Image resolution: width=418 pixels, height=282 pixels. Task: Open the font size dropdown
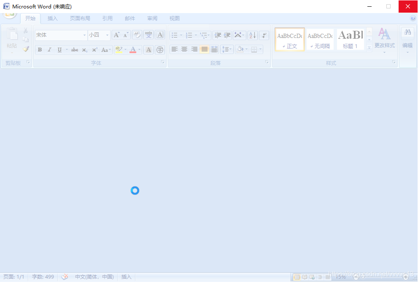tap(107, 35)
